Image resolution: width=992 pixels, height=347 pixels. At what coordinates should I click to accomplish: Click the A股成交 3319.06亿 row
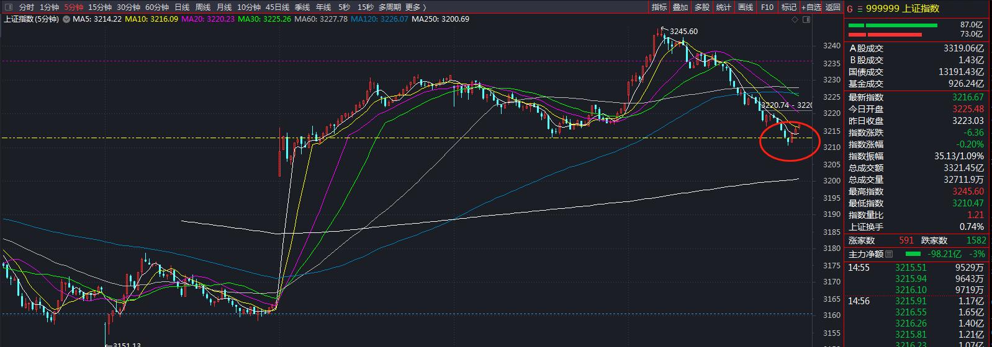[x=916, y=48]
